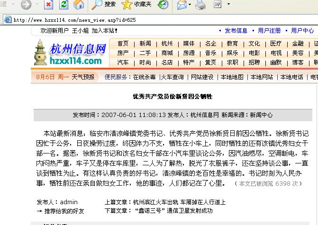318x225 pixels.
Task: Open browsing History clock icon
Action: [x=163, y=5]
